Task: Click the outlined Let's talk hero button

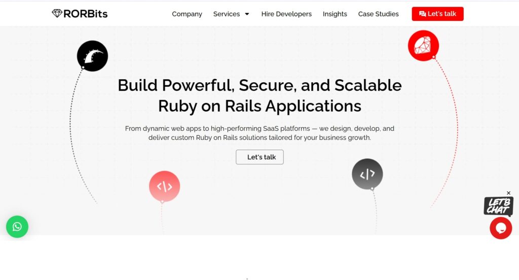Action: [259, 157]
